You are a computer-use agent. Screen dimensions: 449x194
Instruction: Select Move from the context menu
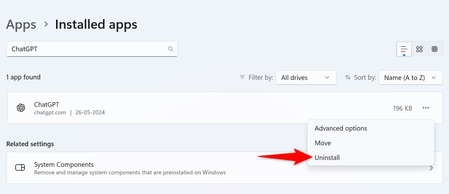[x=323, y=143]
